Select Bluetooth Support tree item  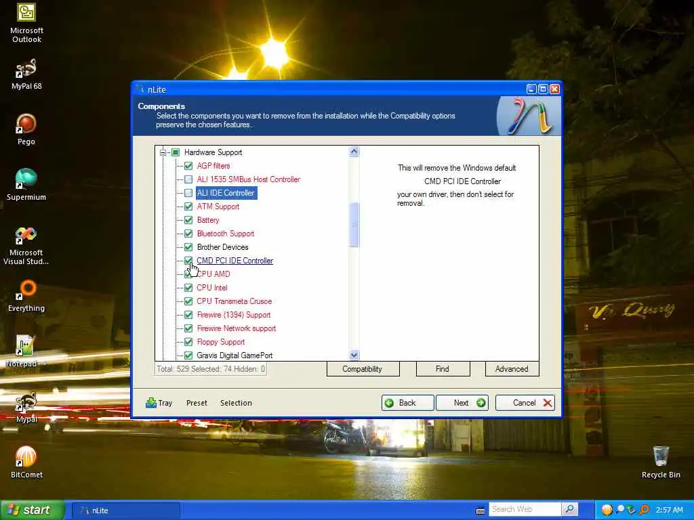[x=226, y=234]
